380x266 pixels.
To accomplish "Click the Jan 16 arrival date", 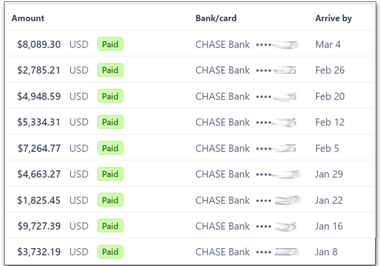I will [x=329, y=226].
